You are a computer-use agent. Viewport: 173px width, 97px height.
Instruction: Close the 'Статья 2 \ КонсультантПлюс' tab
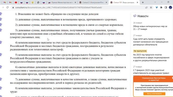coord(106,2)
